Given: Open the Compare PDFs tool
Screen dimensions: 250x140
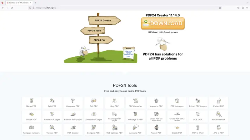Looking at the screenshot, I should tap(93, 129).
